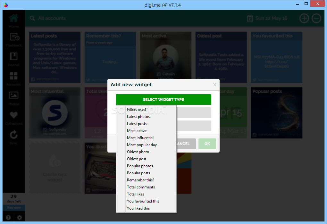
Task: Open the Oldest post widget tile
Action: pos(221,57)
